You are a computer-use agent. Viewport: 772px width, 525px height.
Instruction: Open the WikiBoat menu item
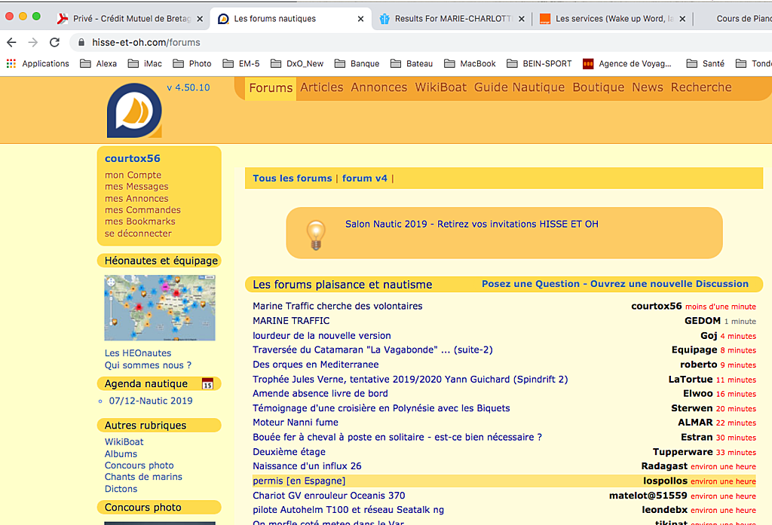coord(440,87)
